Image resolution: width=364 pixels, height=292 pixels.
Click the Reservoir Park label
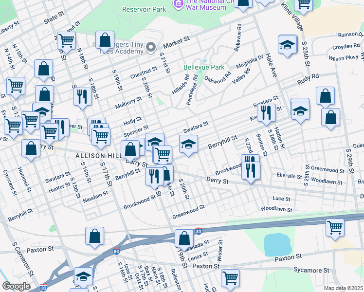[x=144, y=10]
